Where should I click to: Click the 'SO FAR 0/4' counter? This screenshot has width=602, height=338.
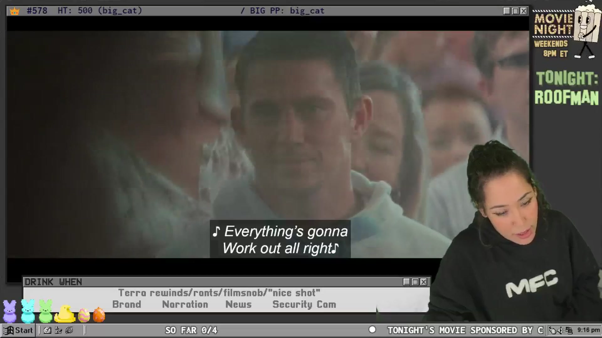[191, 330]
